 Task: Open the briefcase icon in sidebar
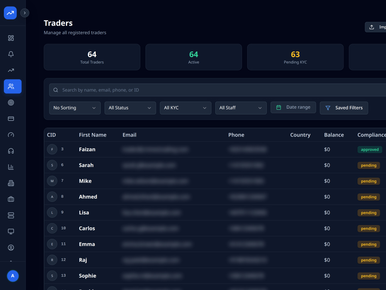point(11,199)
